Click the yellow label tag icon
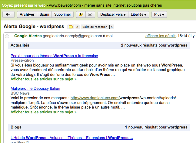 (x=71, y=27)
